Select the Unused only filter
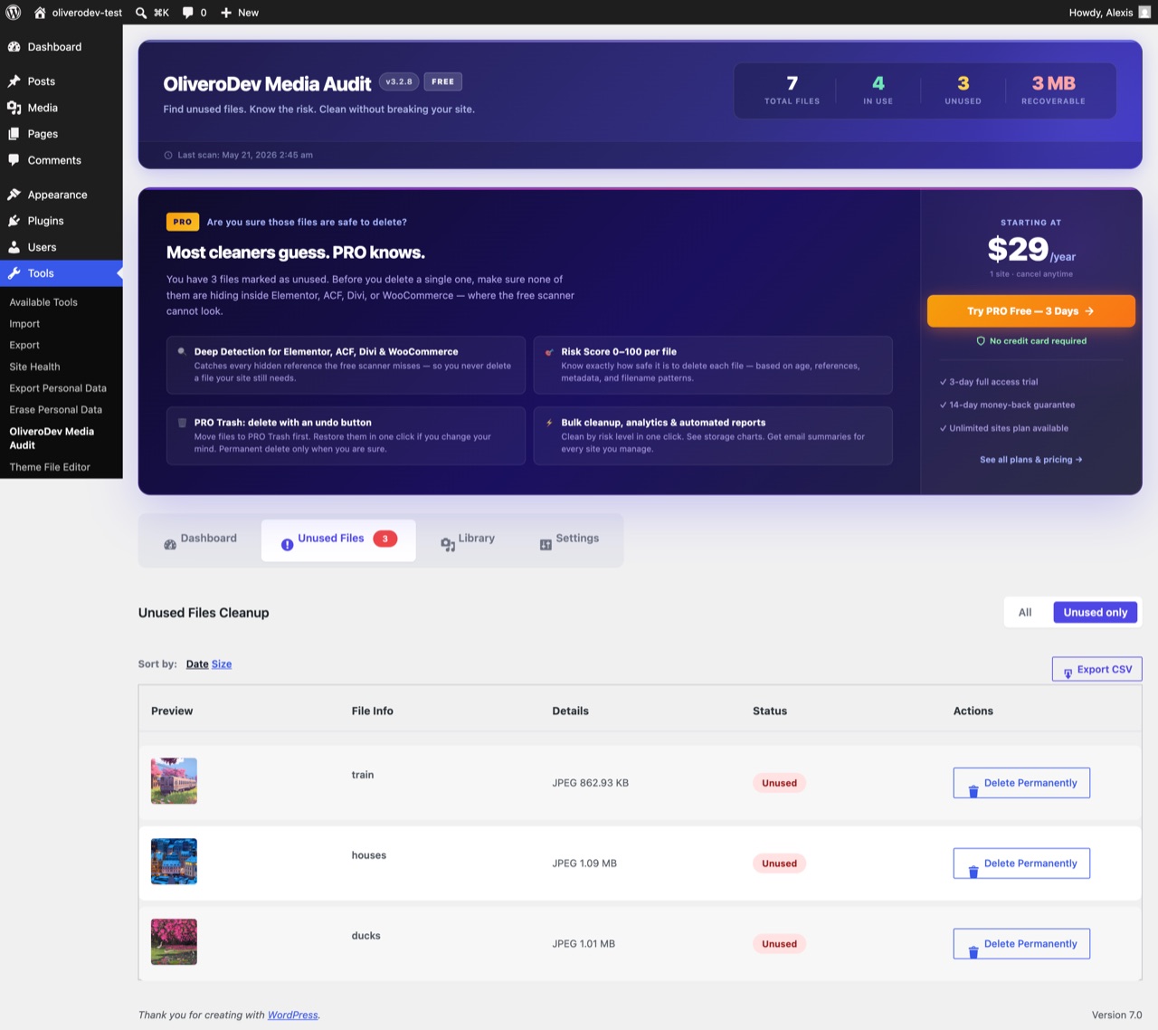1158x1030 pixels. coord(1095,613)
